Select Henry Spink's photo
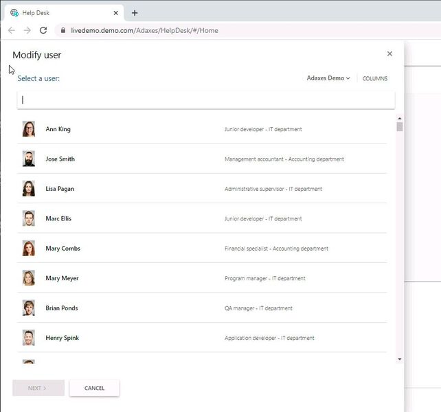 (29, 337)
